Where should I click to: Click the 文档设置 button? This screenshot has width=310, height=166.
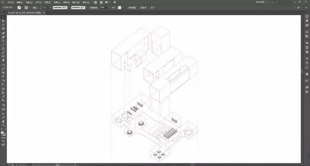132,7
